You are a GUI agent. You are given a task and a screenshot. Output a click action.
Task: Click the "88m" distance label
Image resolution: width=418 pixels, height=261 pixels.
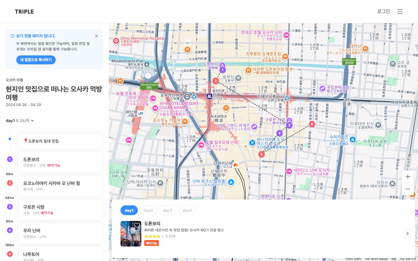coord(10,174)
